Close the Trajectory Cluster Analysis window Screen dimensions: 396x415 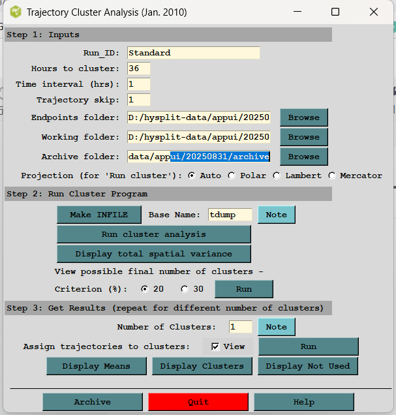point(374,12)
